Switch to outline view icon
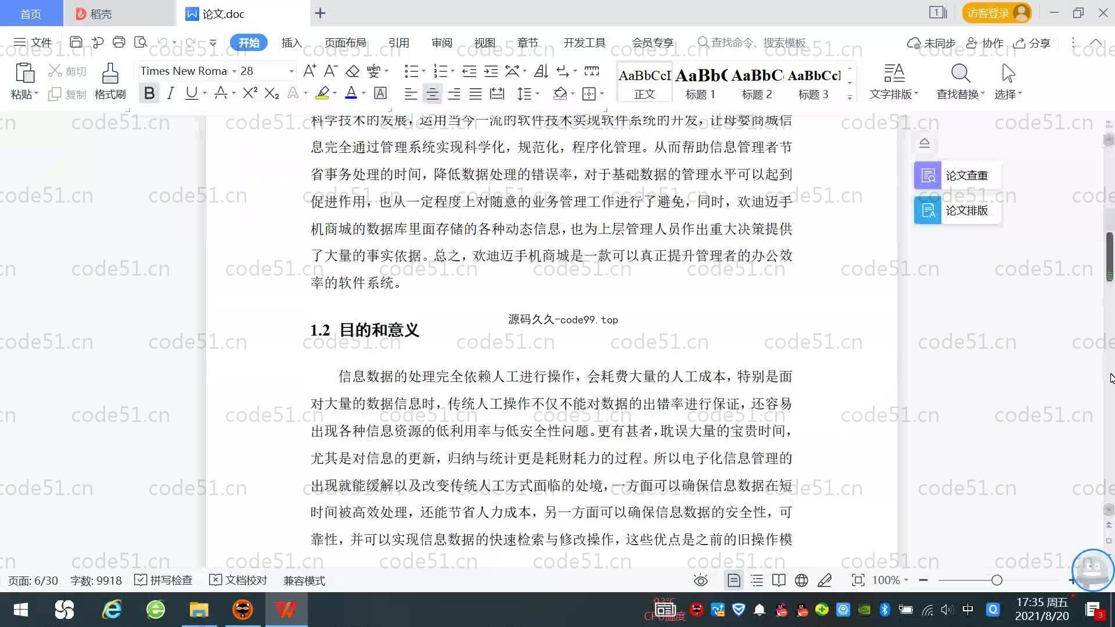This screenshot has height=627, width=1115. pos(757,580)
